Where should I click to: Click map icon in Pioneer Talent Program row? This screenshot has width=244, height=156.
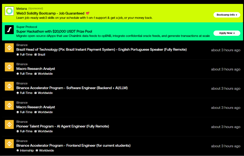point(35,131)
